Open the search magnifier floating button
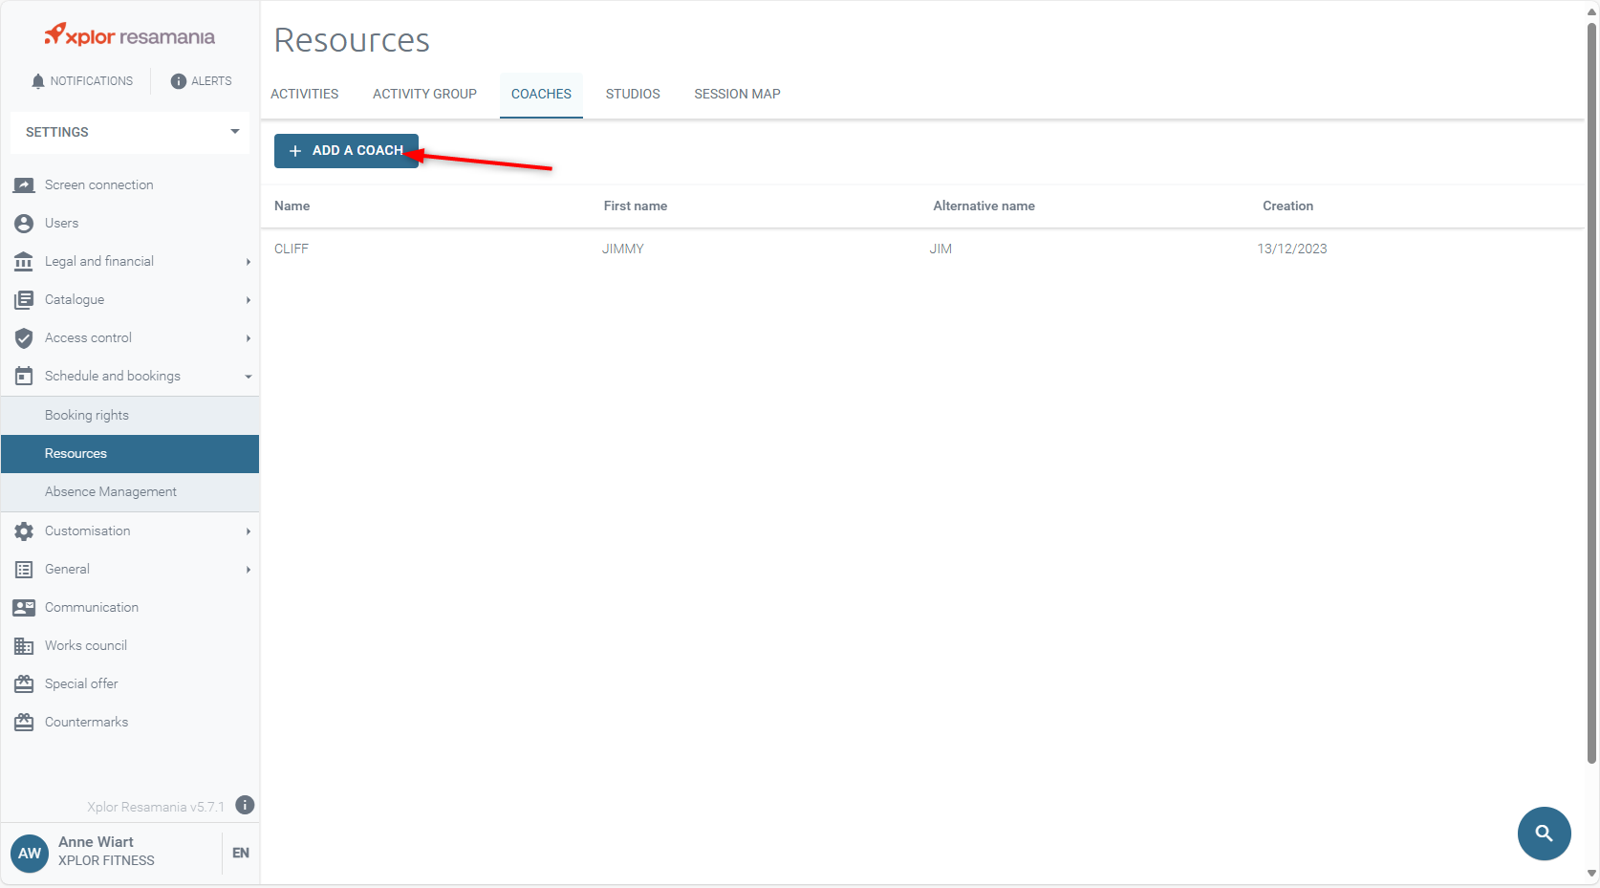This screenshot has height=888, width=1600. click(x=1544, y=834)
